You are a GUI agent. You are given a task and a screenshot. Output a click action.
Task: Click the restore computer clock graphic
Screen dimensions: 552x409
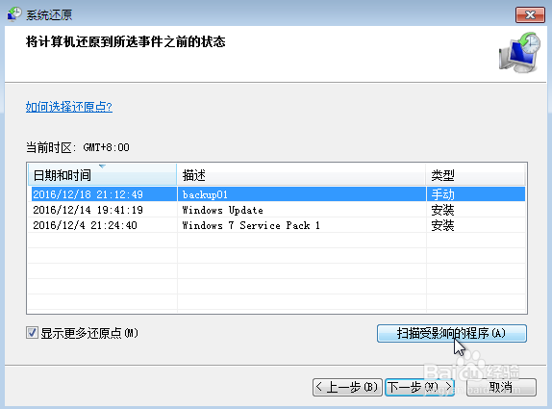pyautogui.click(x=519, y=53)
